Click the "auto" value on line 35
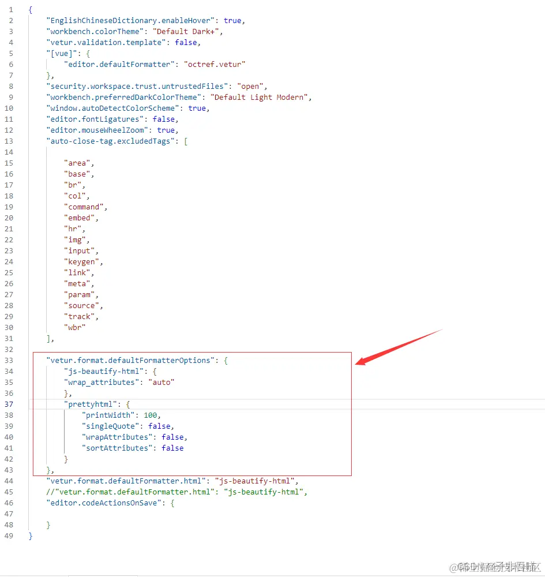 pos(161,383)
